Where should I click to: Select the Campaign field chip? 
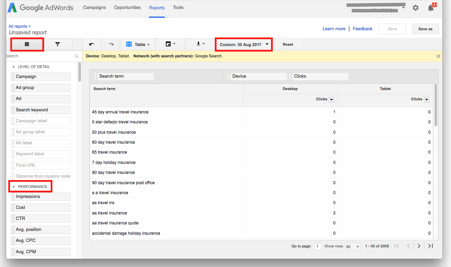(41, 77)
